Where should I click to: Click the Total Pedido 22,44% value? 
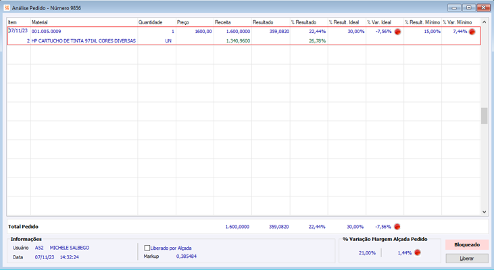click(317, 227)
